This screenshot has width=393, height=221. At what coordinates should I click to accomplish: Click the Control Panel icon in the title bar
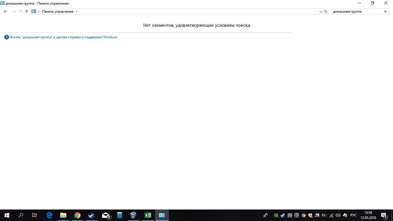click(2, 3)
